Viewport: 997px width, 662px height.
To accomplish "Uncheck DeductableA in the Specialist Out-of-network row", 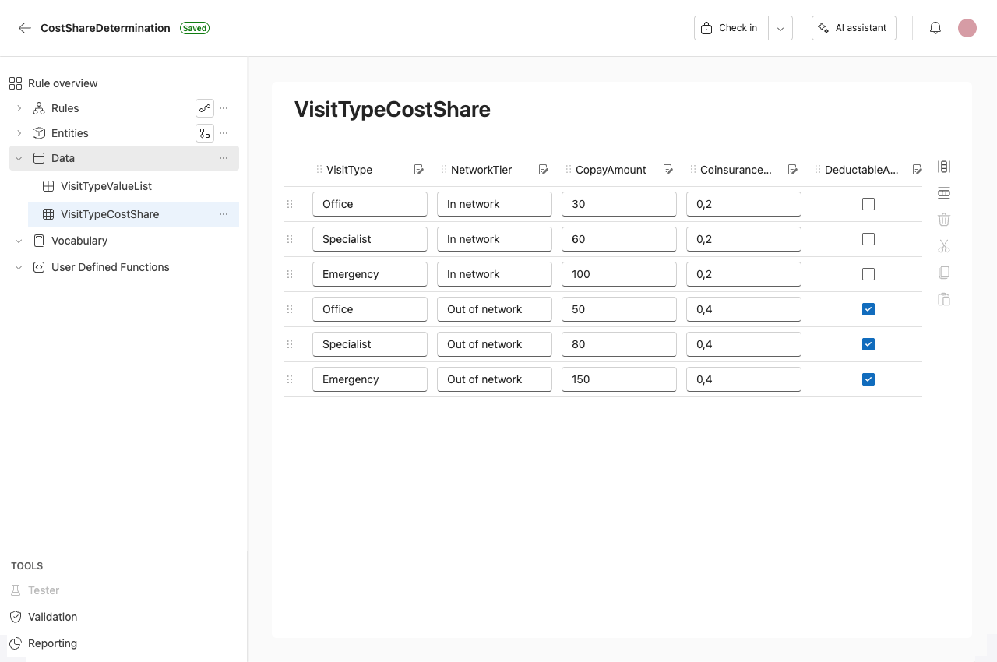I will point(868,344).
